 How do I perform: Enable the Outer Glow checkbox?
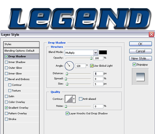[6, 68]
